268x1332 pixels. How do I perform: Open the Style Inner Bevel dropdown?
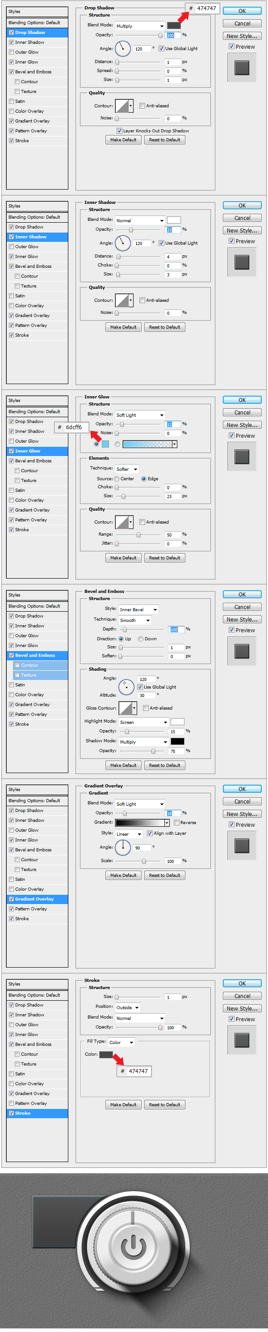pyautogui.click(x=138, y=609)
